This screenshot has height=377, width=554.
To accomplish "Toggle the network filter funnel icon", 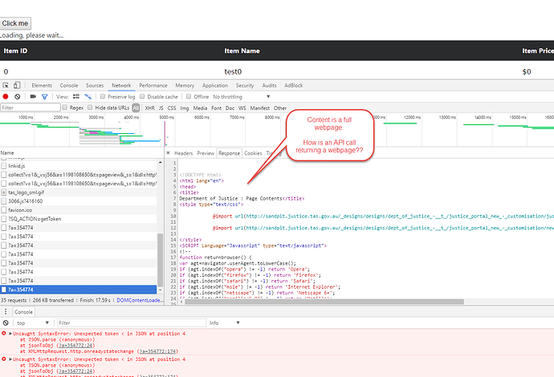I will click(44, 96).
